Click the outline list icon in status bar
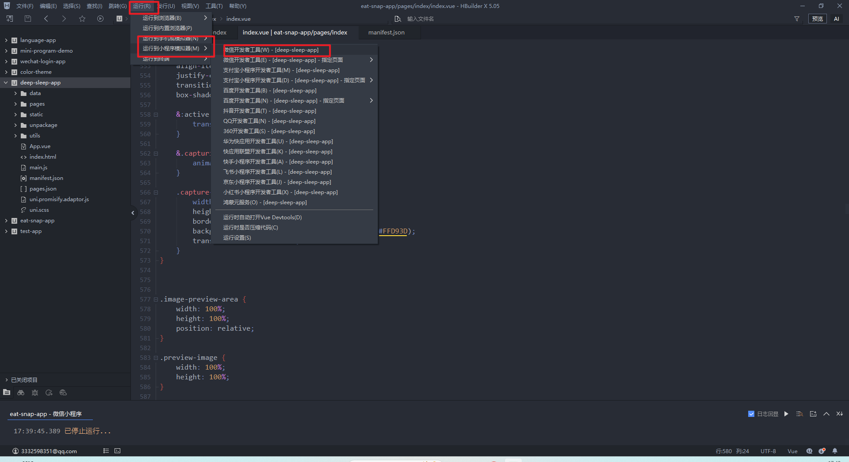The width and height of the screenshot is (849, 462). (x=106, y=451)
